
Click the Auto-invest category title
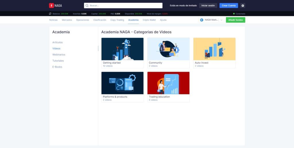(202, 63)
